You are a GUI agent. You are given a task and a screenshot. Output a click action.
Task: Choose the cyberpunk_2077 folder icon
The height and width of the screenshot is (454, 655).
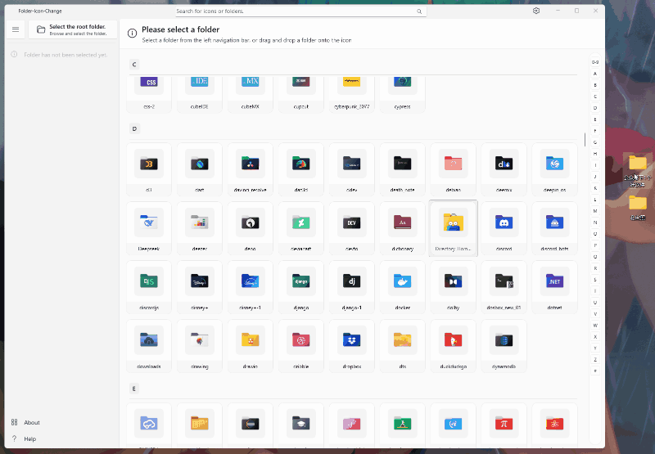point(352,94)
